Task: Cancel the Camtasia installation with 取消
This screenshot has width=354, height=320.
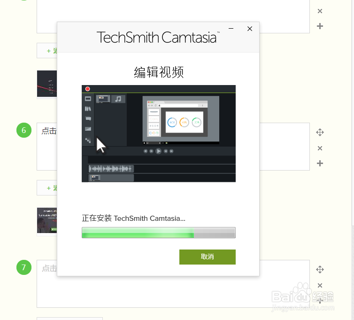Action: [207, 257]
